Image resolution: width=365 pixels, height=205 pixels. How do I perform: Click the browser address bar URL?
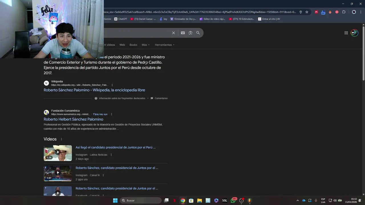pyautogui.click(x=200, y=12)
